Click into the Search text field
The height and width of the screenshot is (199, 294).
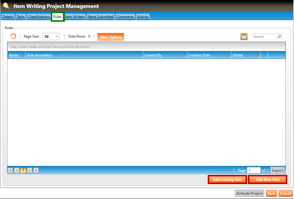pos(264,37)
